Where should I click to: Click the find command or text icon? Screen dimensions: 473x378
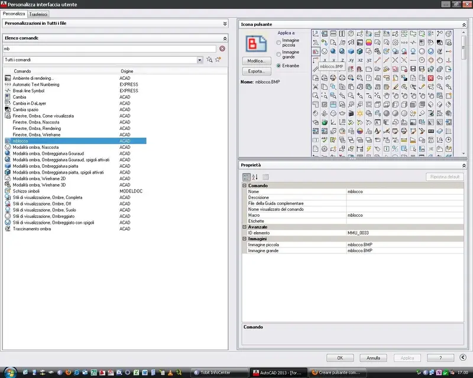(209, 60)
